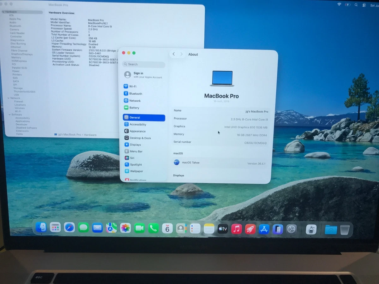Image resolution: width=379 pixels, height=284 pixels.
Task: Select Firewall under Network in System Information
Action: point(19,102)
